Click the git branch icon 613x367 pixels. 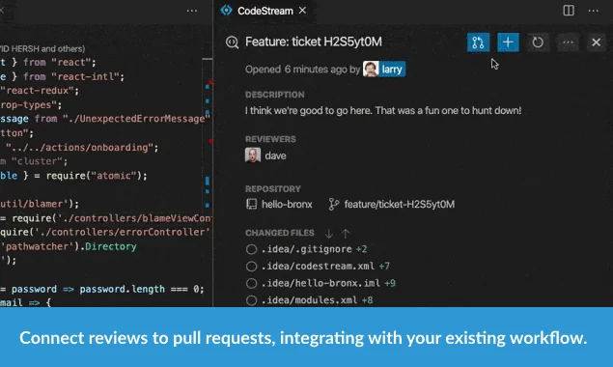point(333,204)
